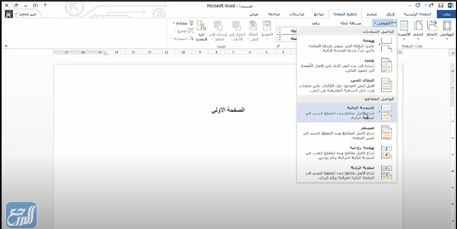Screen dimensions: 457x229
Task: Choose Next Page (الصفحة التالية) section break
Action: tap(347, 112)
